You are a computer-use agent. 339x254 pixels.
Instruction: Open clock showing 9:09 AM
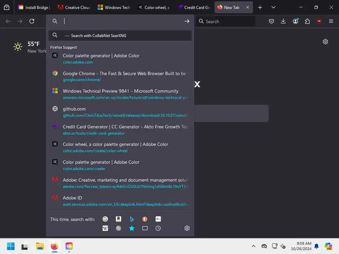[x=301, y=246]
